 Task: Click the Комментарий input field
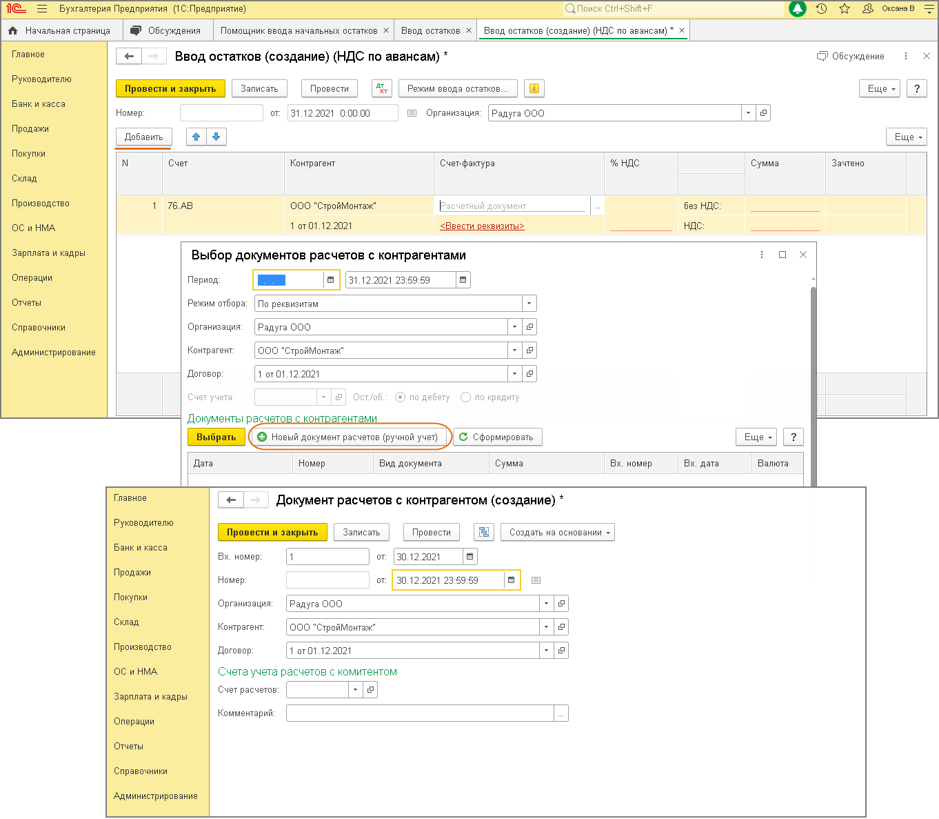point(420,713)
